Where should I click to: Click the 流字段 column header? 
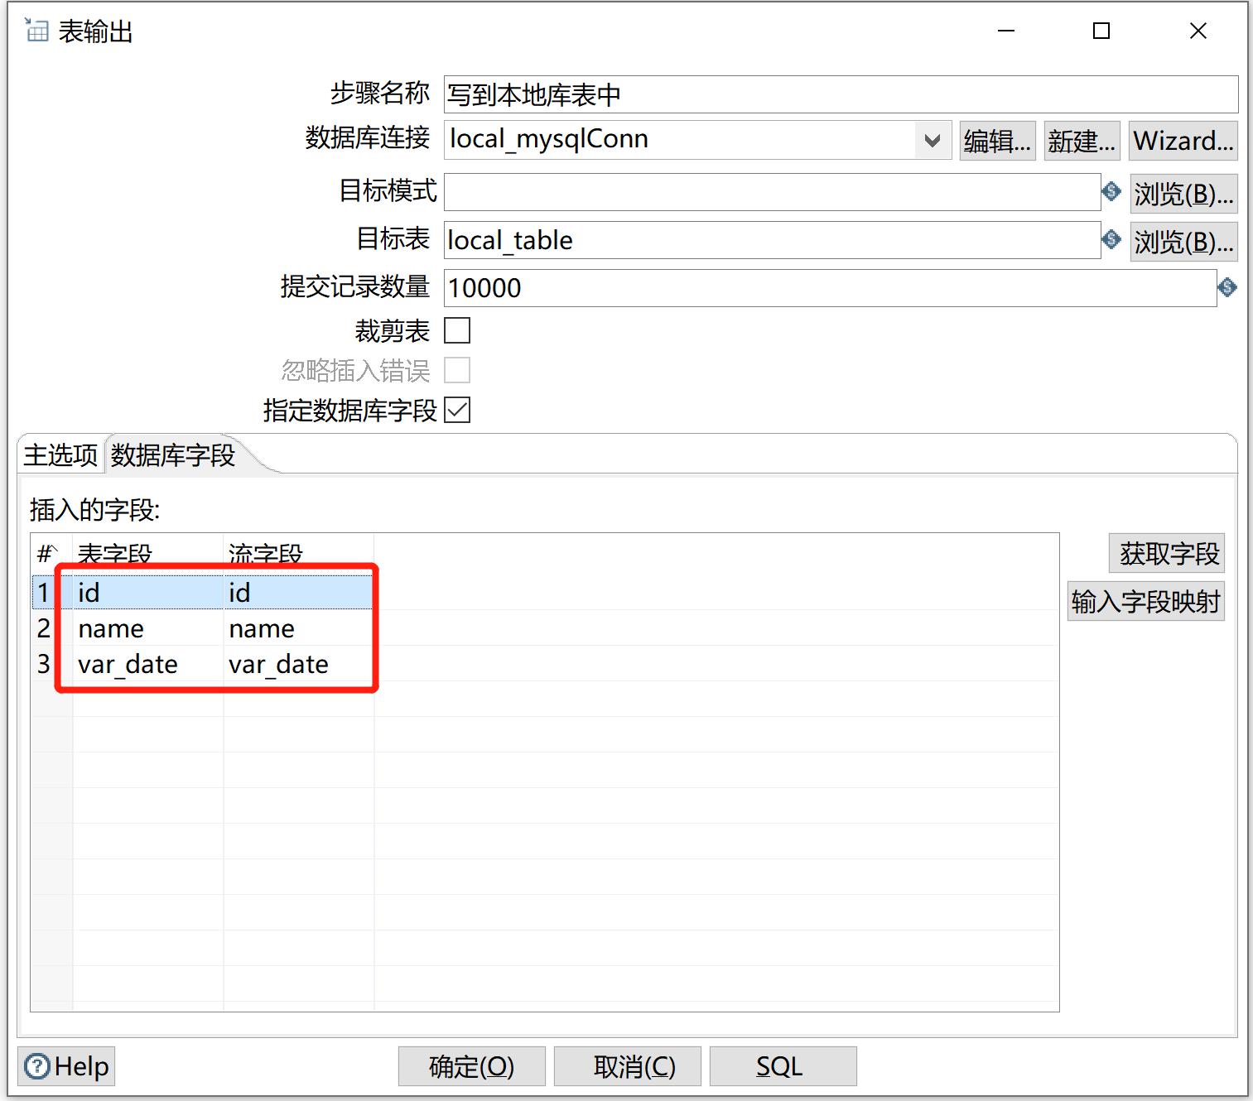299,553
